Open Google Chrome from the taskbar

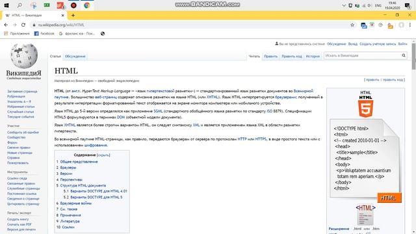tap(86, 5)
